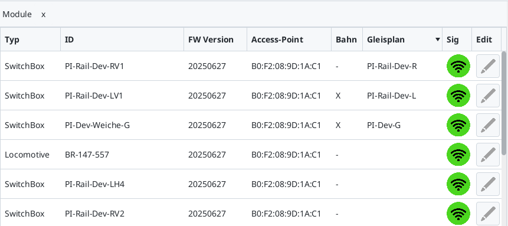Close the Module tab with x
The height and width of the screenshot is (226, 508).
(x=44, y=15)
